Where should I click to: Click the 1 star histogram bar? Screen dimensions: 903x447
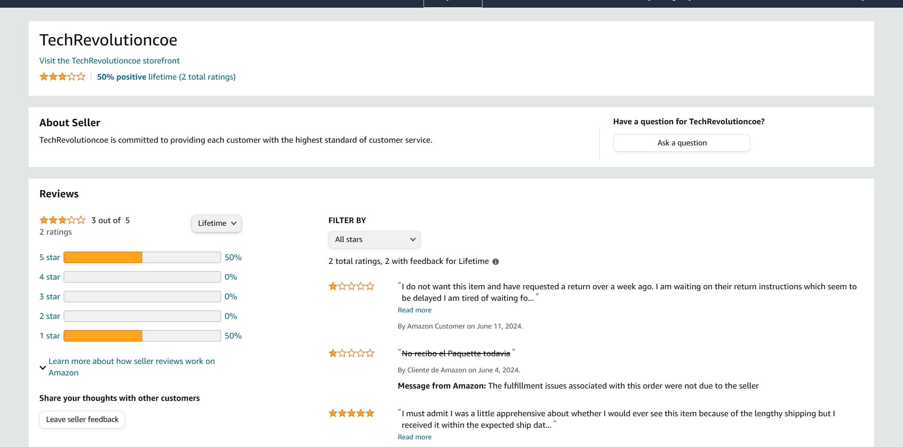142,336
